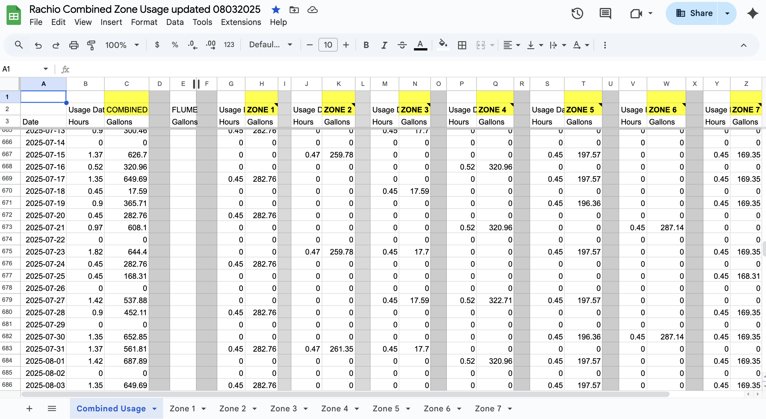This screenshot has height=419, width=766.
Task: Open cell borders menu
Action: click(x=462, y=45)
